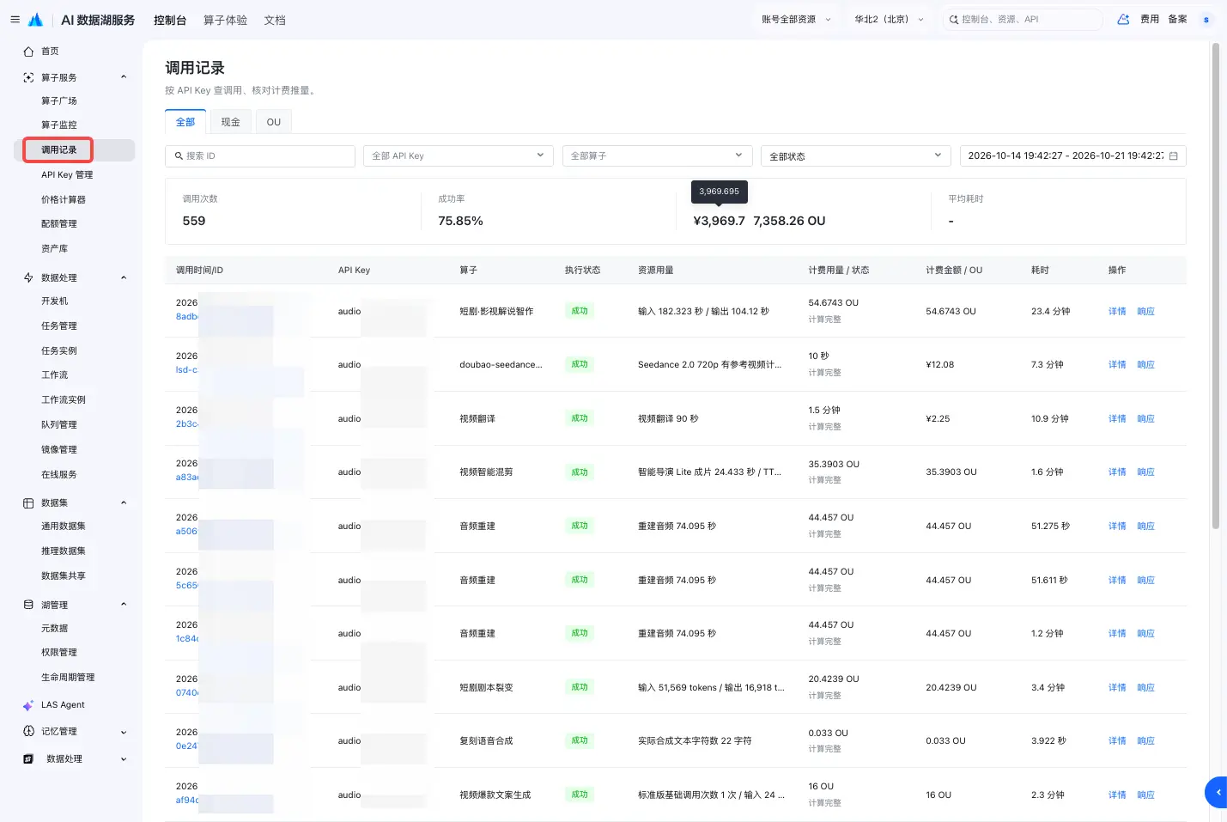Click the search magnifier in 搜索 ID

[x=179, y=156]
